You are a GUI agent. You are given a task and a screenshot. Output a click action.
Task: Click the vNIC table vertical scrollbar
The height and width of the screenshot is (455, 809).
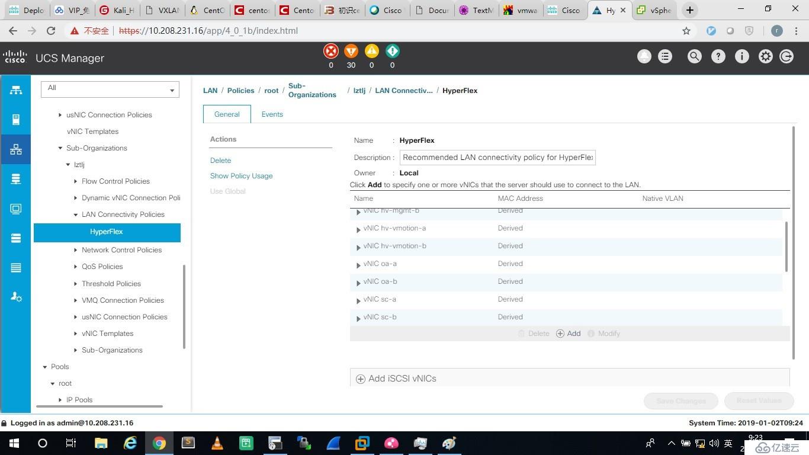(x=786, y=246)
